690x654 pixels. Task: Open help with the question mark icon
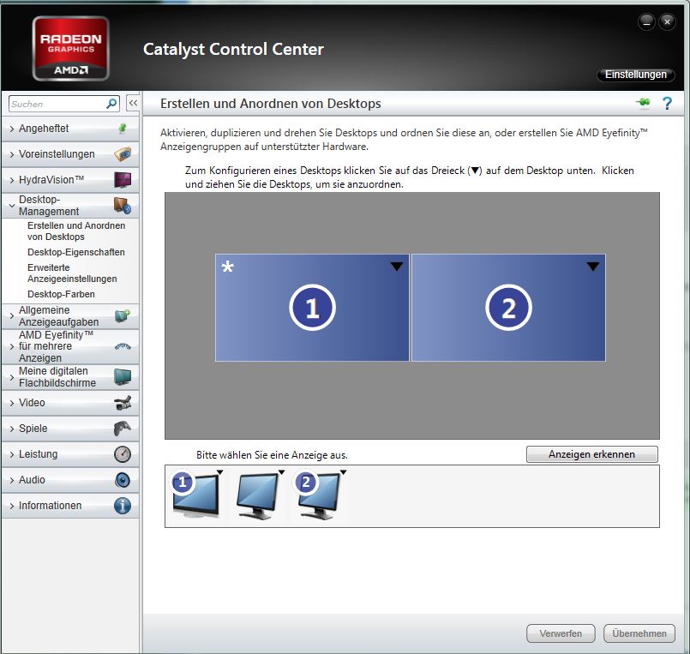(667, 104)
